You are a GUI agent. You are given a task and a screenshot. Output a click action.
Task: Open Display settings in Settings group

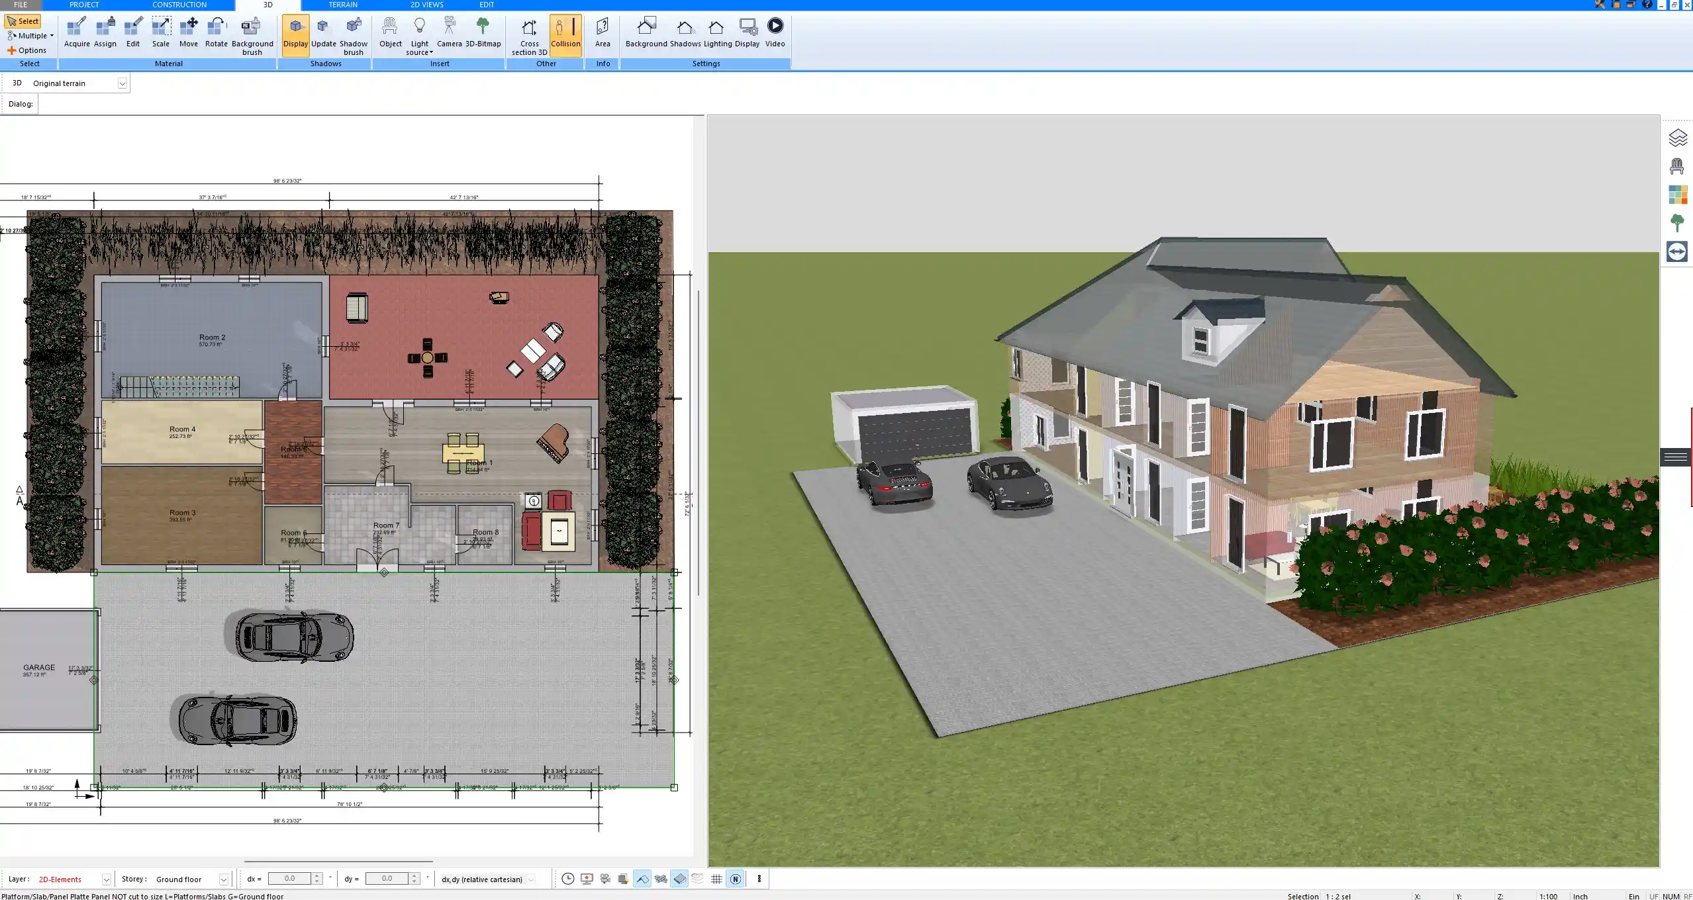[x=748, y=32]
